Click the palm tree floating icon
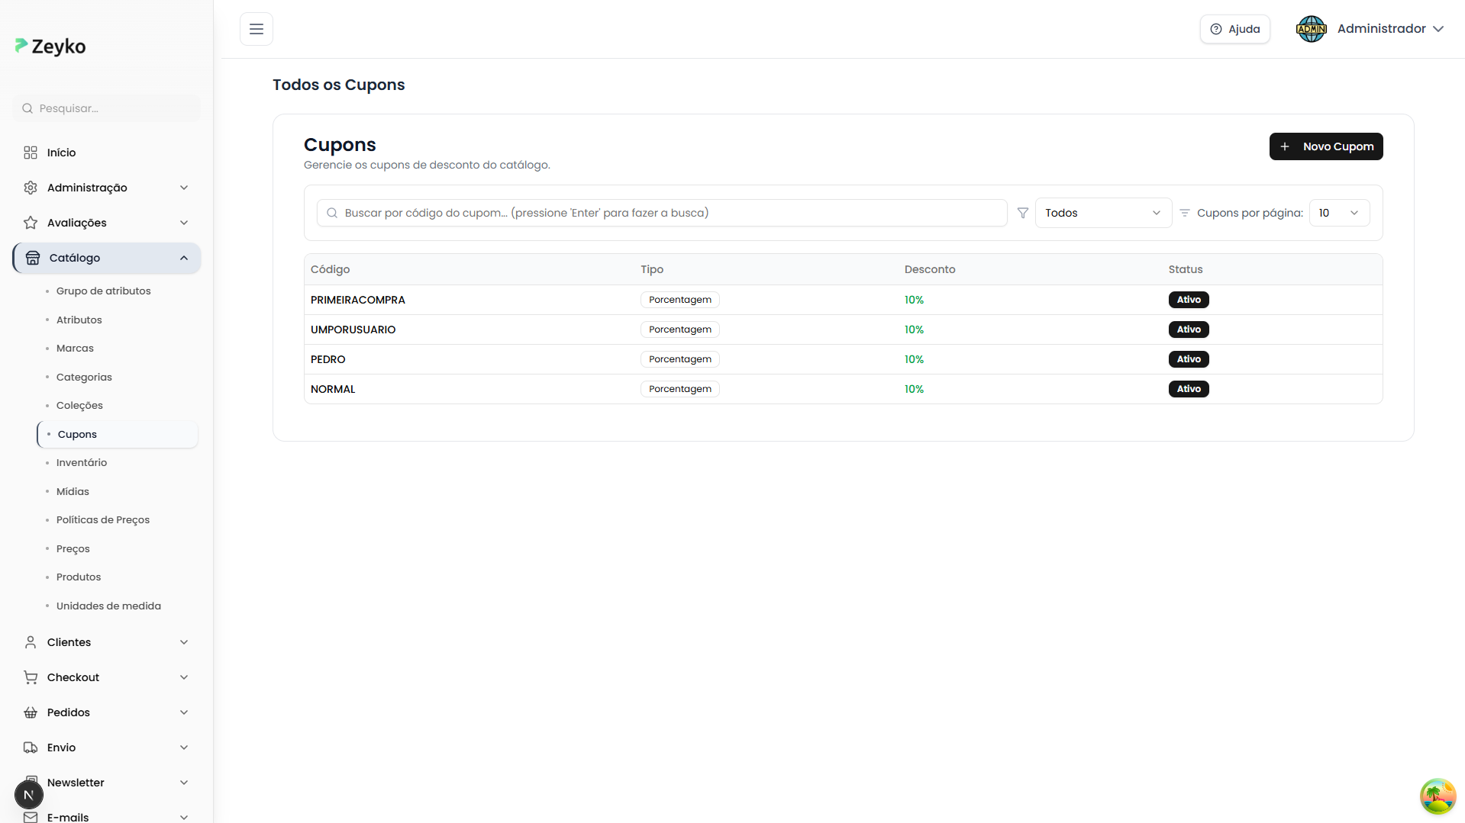This screenshot has width=1465, height=823. (x=1438, y=796)
